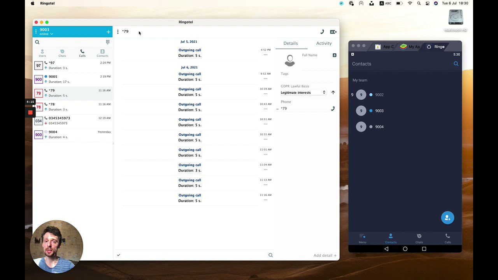The height and width of the screenshot is (280, 498).
Task: Switch to the Users tab
Action: click(x=42, y=53)
